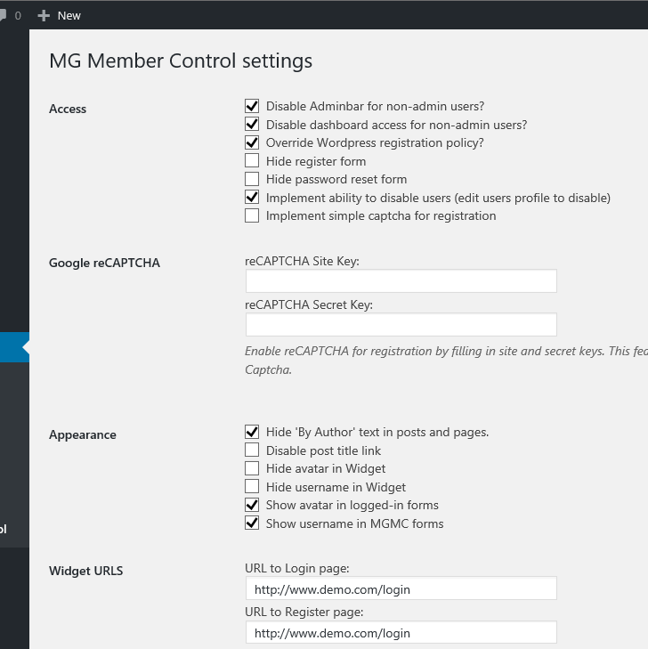Click the reCAPTCHA Secret Key field
Screen dimensions: 648x649
pos(401,324)
